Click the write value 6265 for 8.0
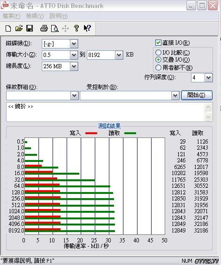Image resolution: width=221 pixels, height=265 pixels. pyautogui.click(x=180, y=167)
